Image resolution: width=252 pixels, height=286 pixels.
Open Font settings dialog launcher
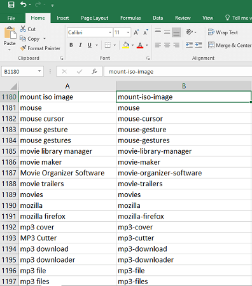click(148, 58)
